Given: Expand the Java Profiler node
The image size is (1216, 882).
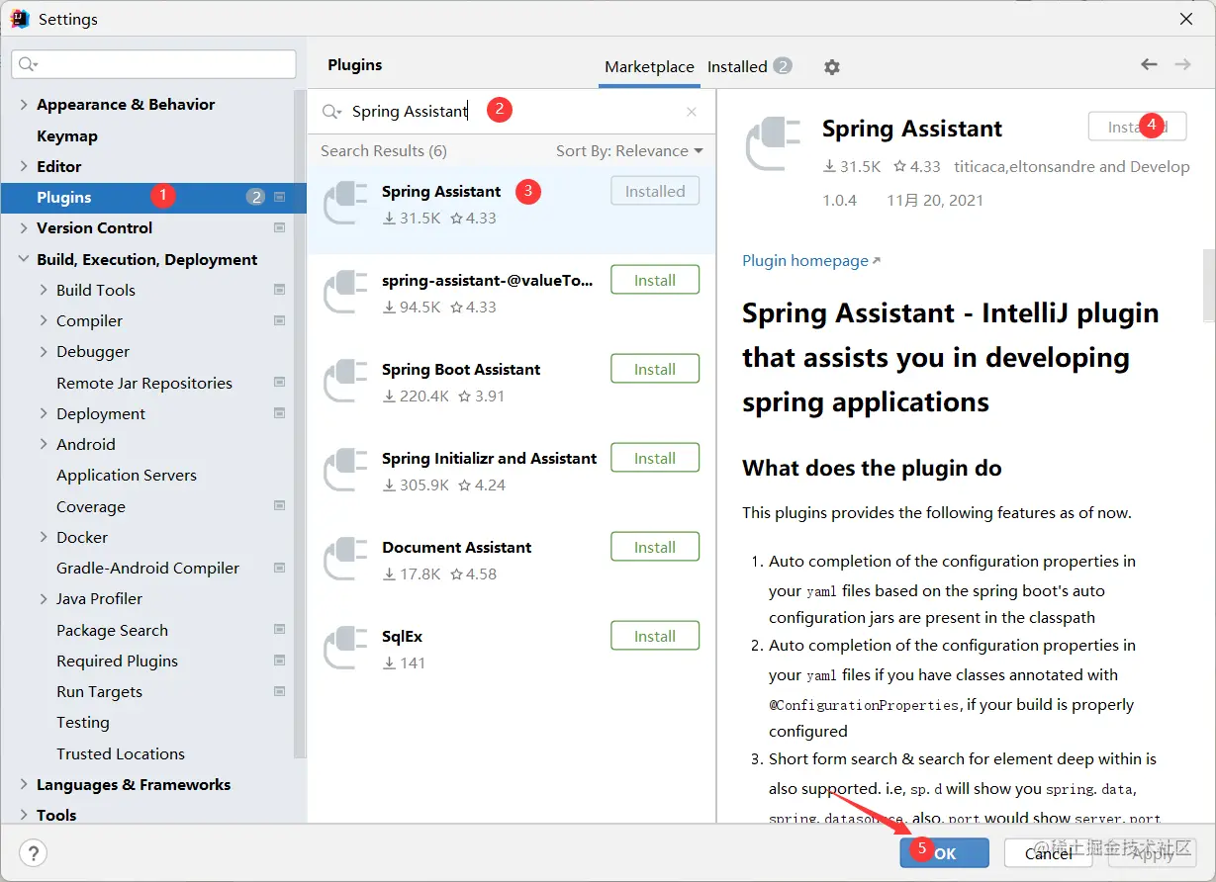Looking at the screenshot, I should click(44, 598).
